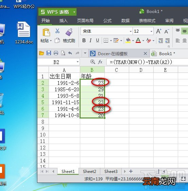Image resolution: width=188 pixels, height=191 pixels.
Task: Click the red font color A
Action: [138, 40]
